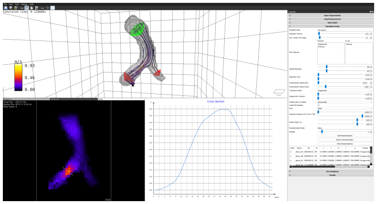Select Velocity in the In use list
The image size is (377, 204).
(x=349, y=44)
